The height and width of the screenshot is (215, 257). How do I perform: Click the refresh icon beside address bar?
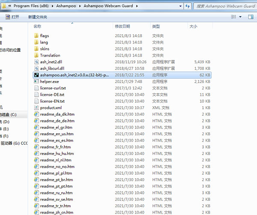click(188, 6)
